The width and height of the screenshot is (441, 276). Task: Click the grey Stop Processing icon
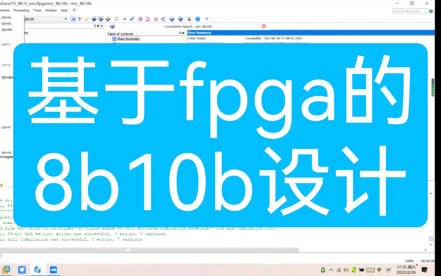[x=116, y=19]
